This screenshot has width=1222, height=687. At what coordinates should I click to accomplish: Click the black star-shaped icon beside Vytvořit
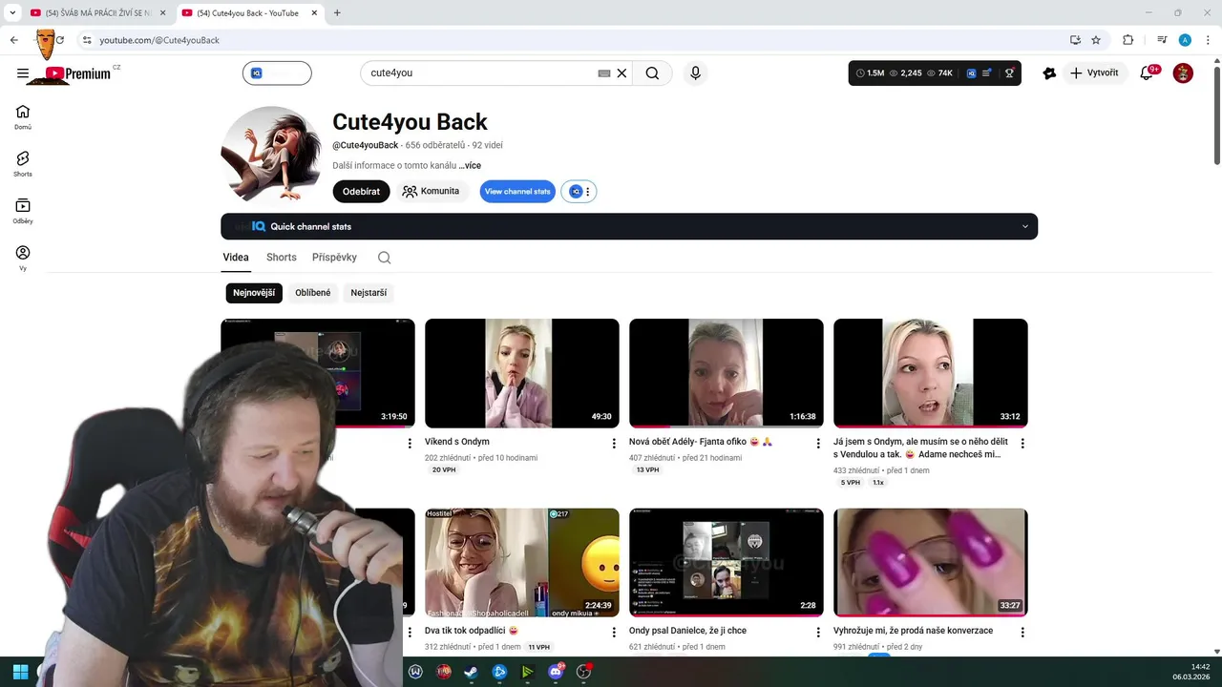1049,73
